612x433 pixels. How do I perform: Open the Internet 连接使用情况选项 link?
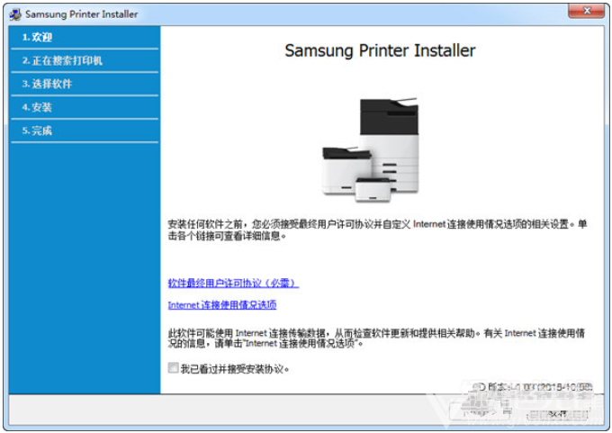tap(222, 305)
